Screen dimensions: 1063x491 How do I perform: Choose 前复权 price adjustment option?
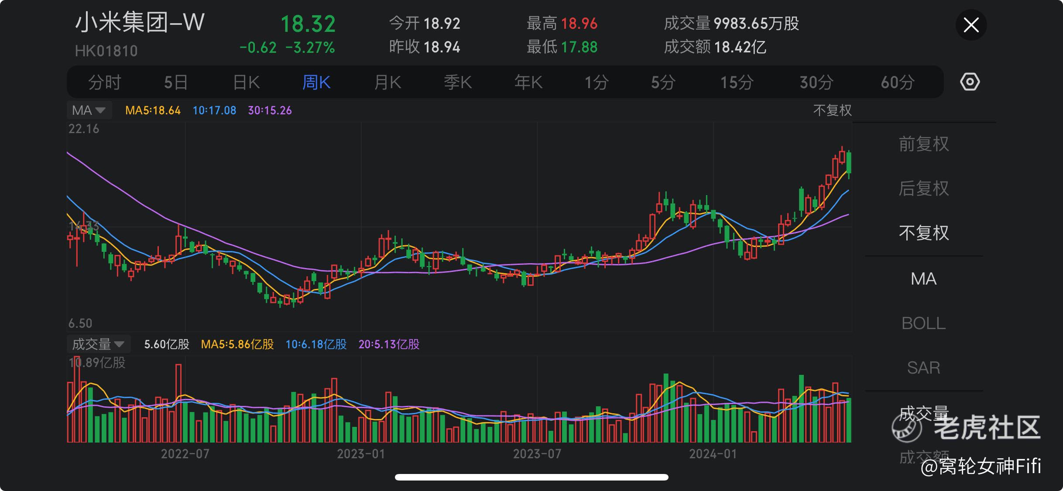pos(923,144)
